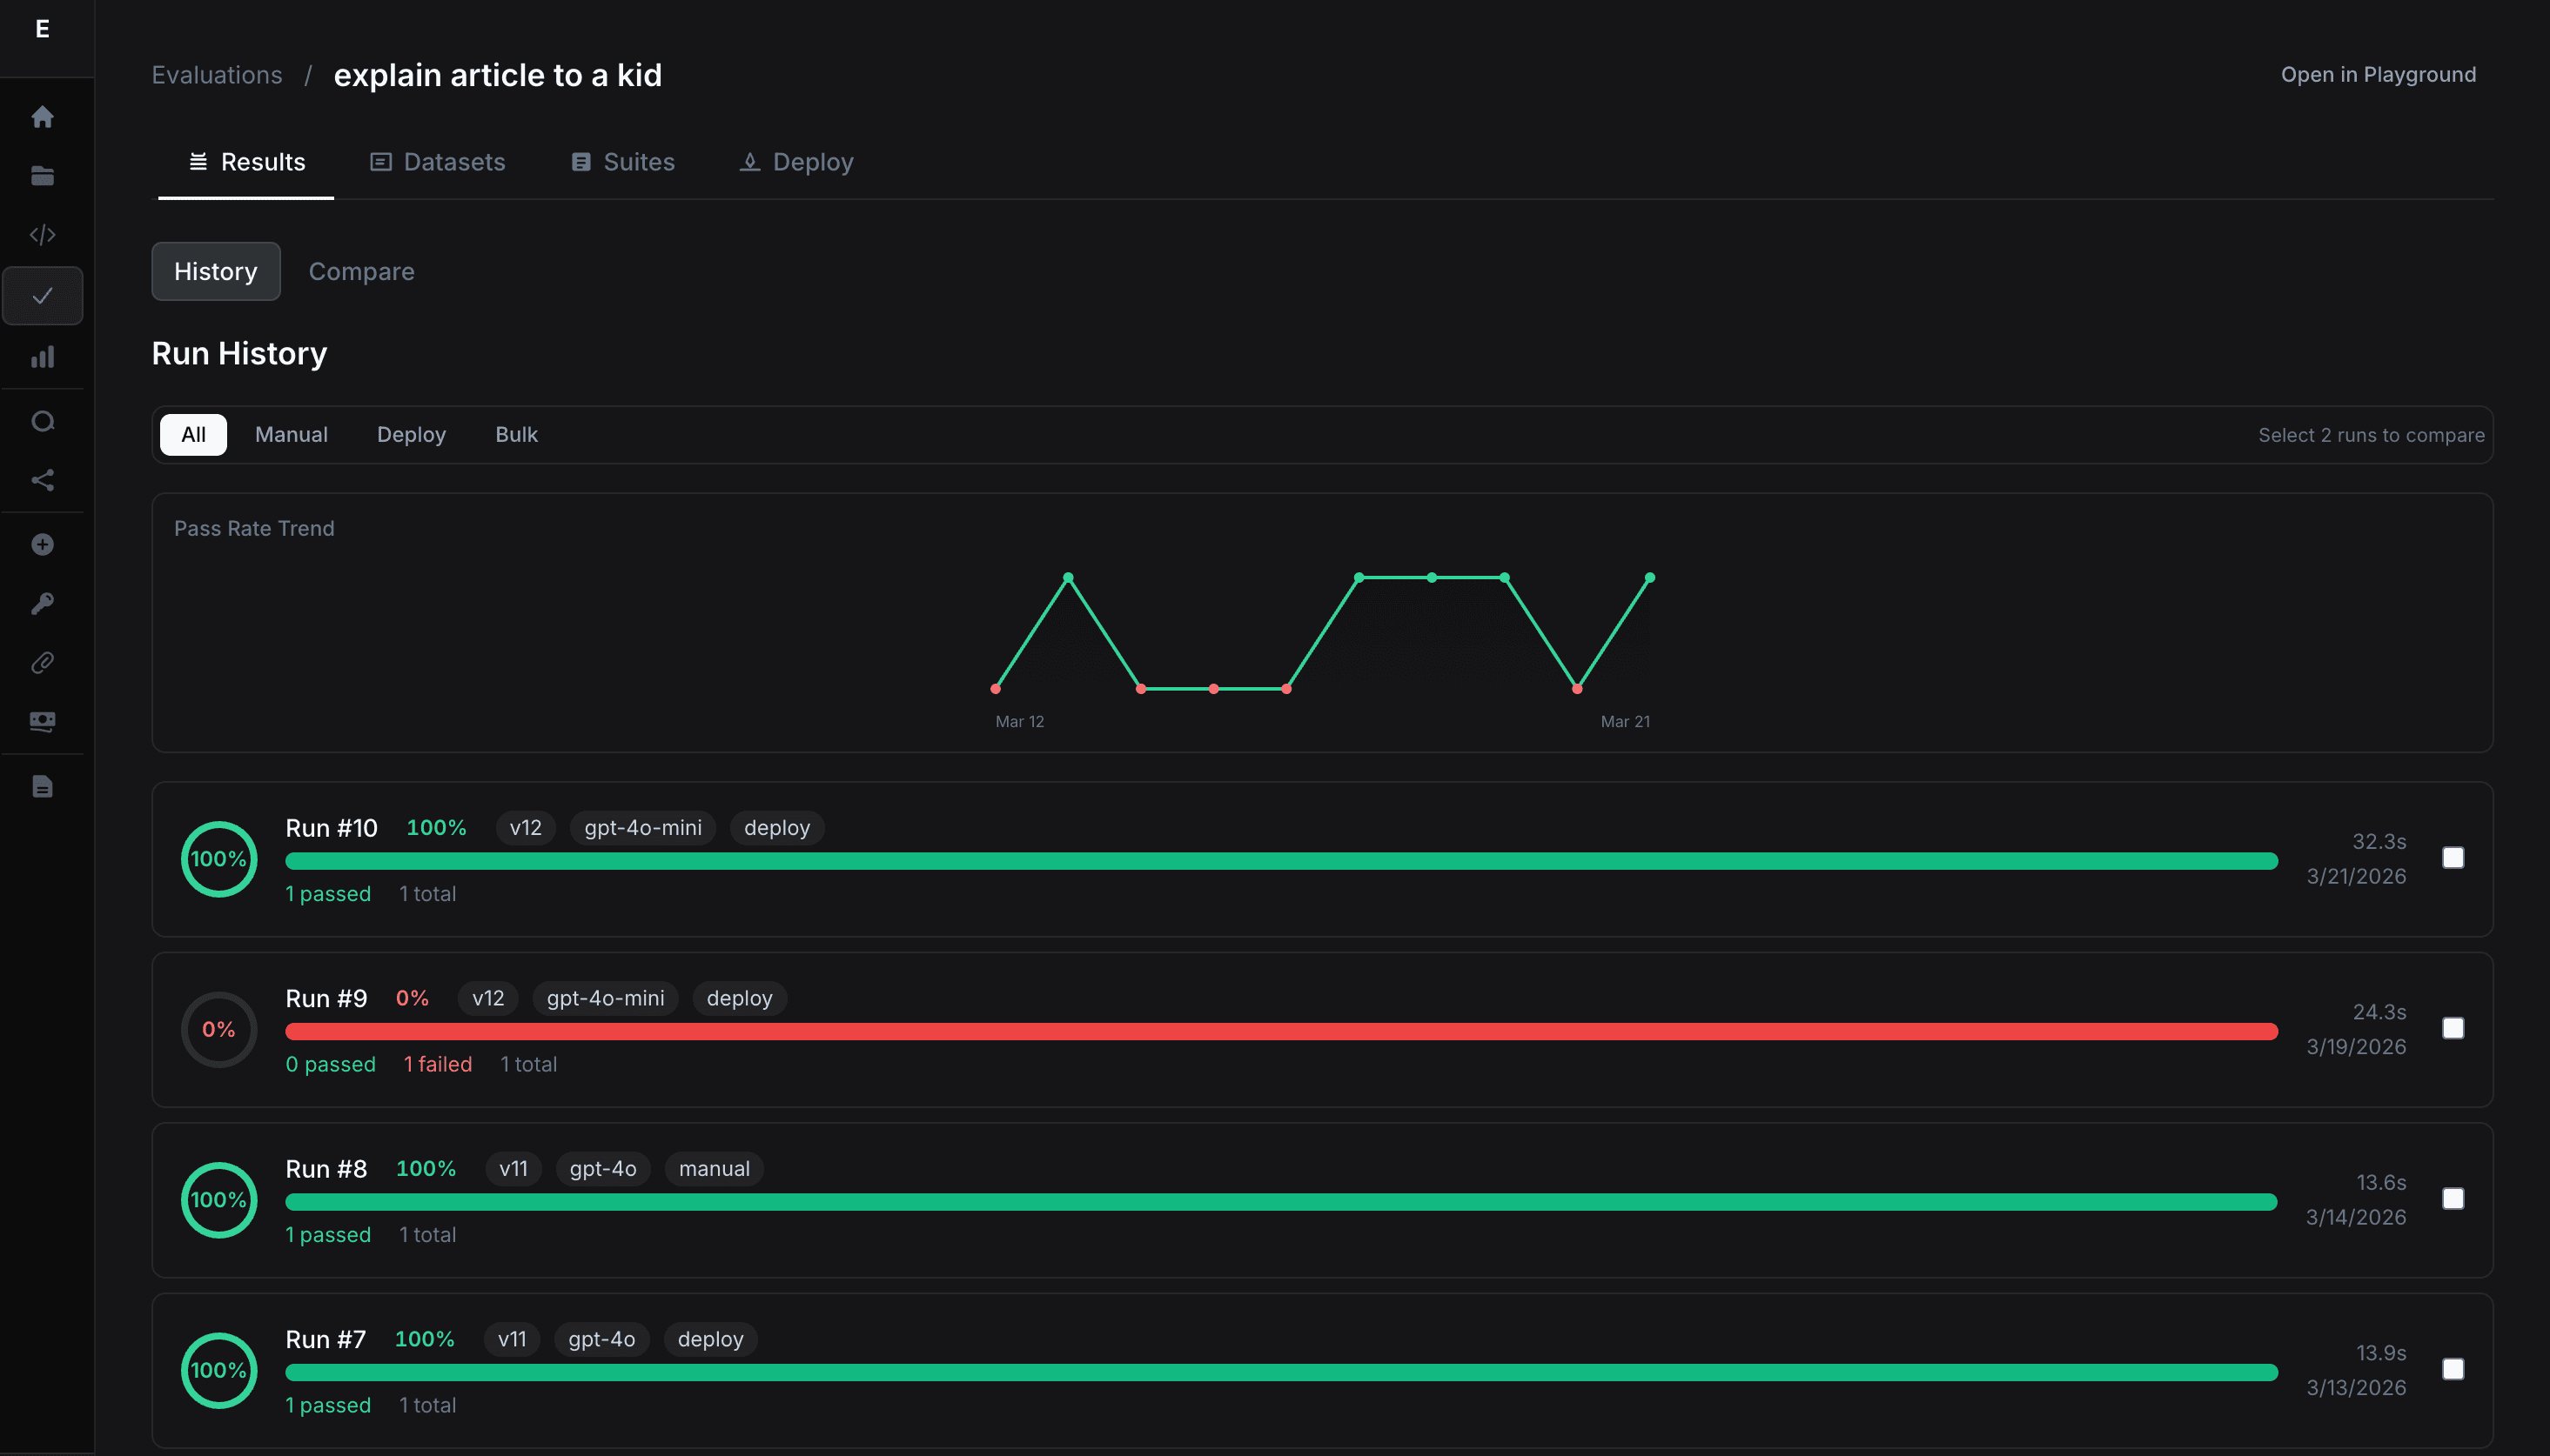Screen dimensions: 2550x1456
Task: Click Open in Playground
Action: (x=2378, y=74)
